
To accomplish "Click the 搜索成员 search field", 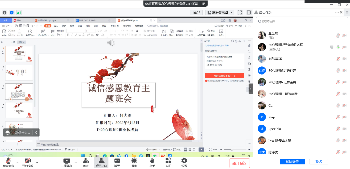I will coord(302,21).
